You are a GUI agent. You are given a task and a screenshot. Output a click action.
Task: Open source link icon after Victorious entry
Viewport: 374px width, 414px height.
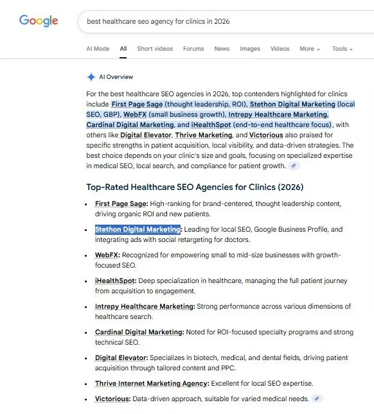coord(317,399)
